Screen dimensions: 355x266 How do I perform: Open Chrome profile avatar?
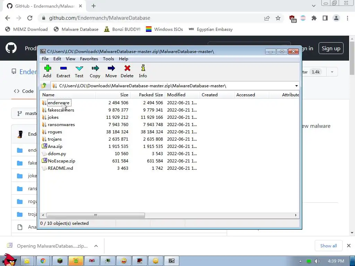(336, 18)
